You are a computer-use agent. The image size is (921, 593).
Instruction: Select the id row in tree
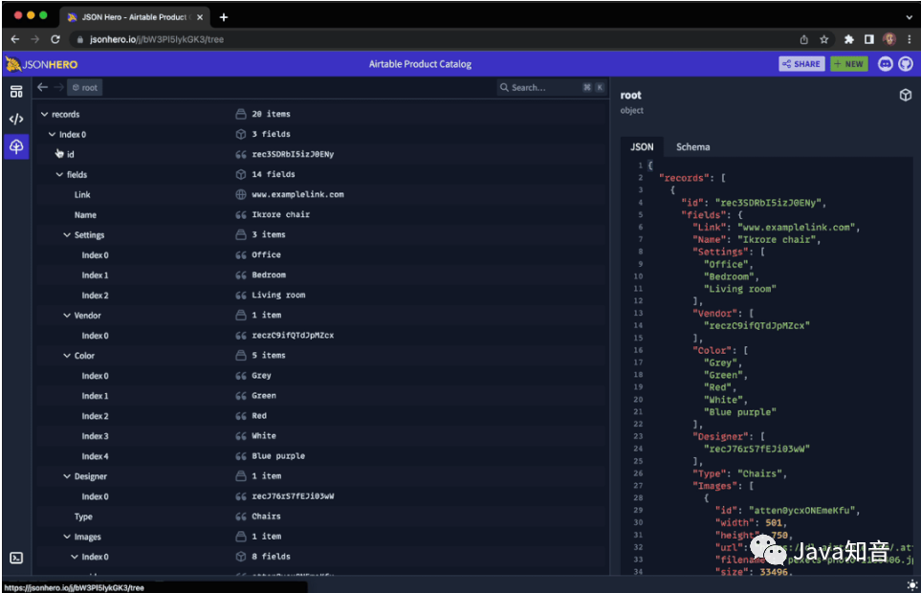[x=320, y=154]
